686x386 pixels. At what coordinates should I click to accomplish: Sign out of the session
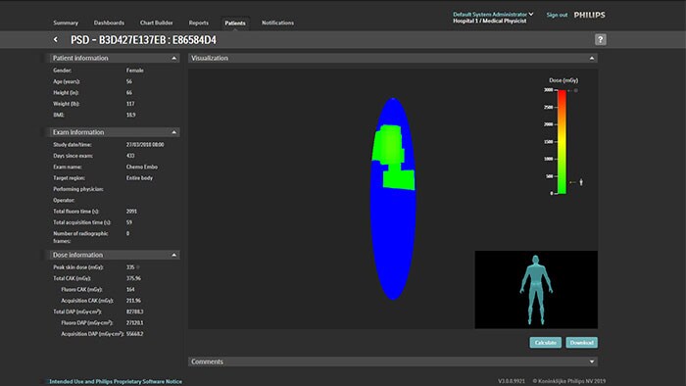click(557, 15)
